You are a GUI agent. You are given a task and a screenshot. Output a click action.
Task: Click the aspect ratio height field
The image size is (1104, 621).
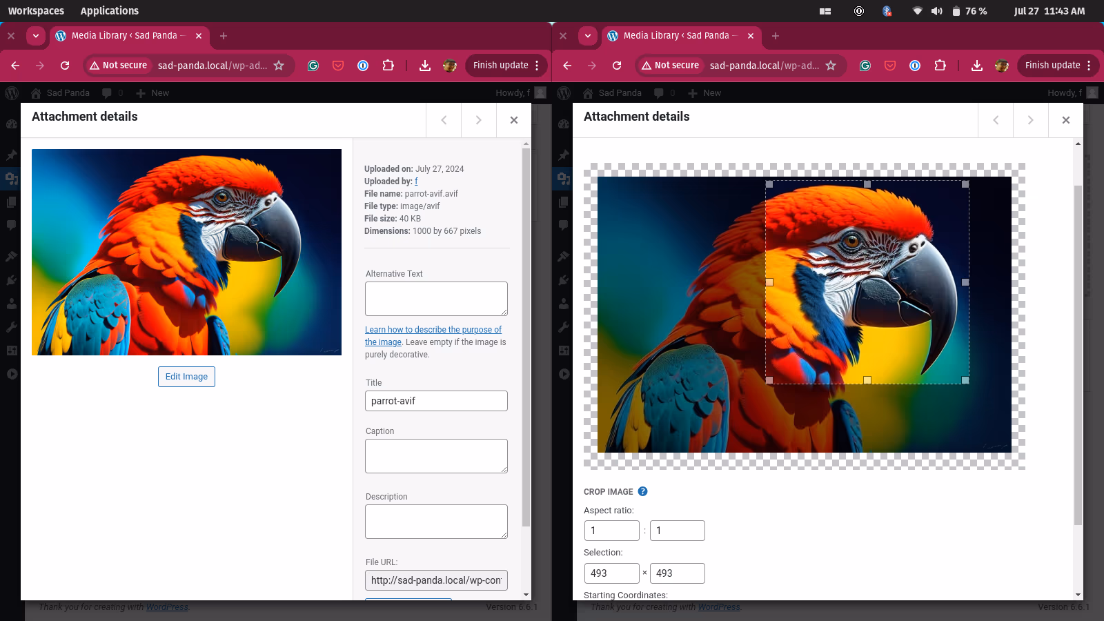click(677, 531)
